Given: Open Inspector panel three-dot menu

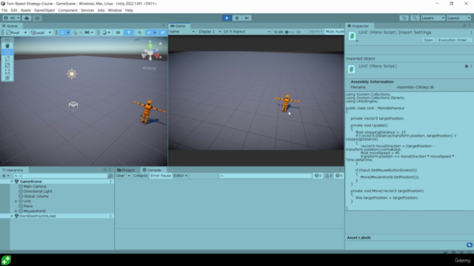Looking at the screenshot, I should click(x=470, y=26).
